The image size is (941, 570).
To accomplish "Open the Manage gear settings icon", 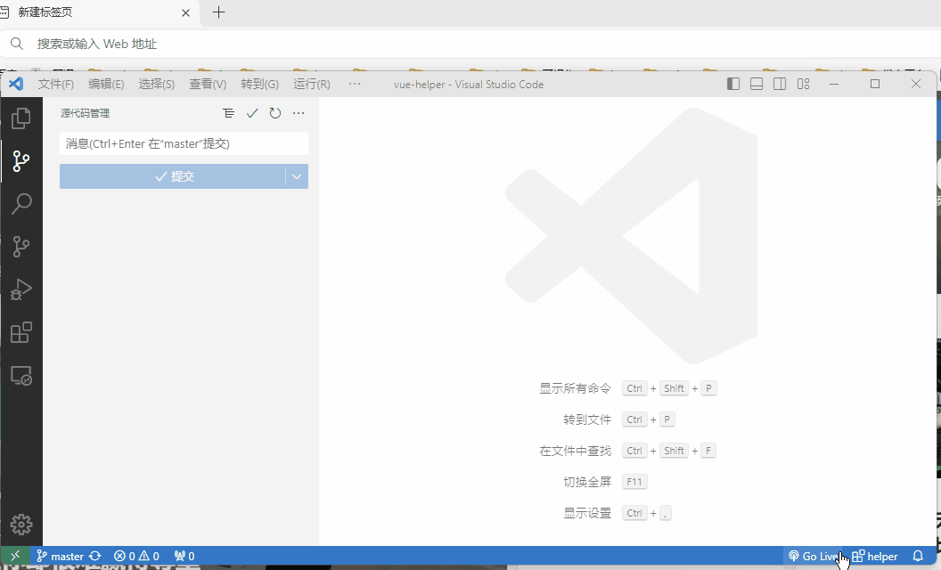I will pyautogui.click(x=21, y=524).
